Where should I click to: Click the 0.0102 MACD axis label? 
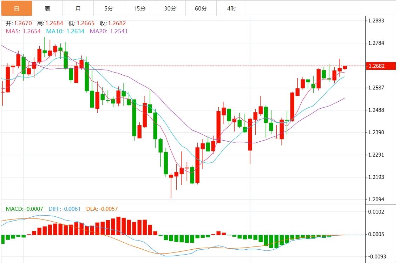[x=376, y=212]
